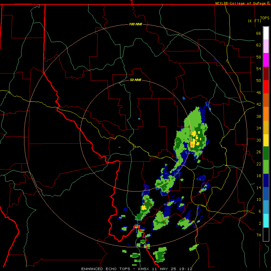Image resolution: width=271 pixels, height=271 pixels.
Task: Click the '[K FT]' units label
Action: [254, 21]
